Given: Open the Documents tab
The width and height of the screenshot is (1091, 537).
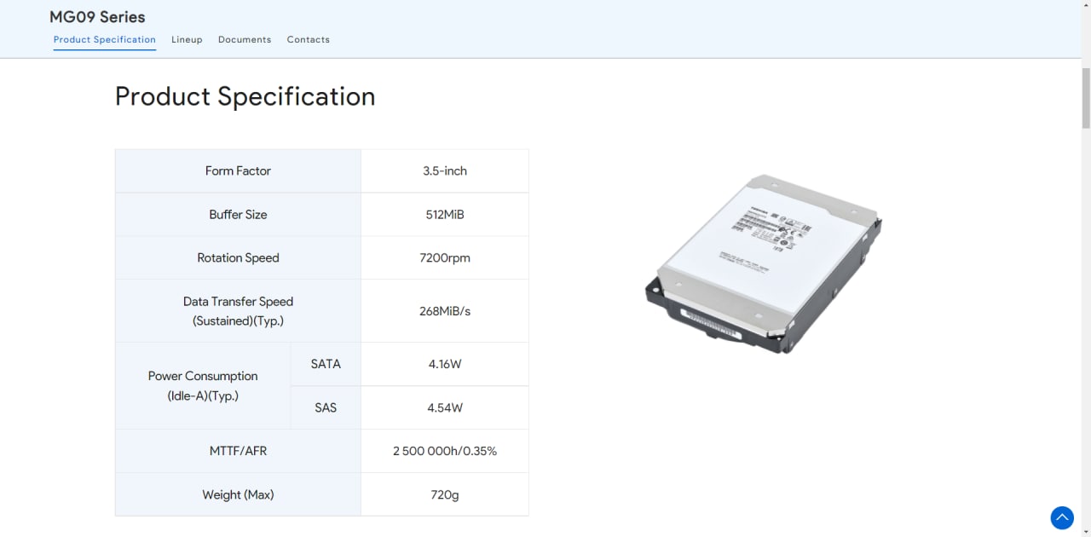Looking at the screenshot, I should (245, 39).
